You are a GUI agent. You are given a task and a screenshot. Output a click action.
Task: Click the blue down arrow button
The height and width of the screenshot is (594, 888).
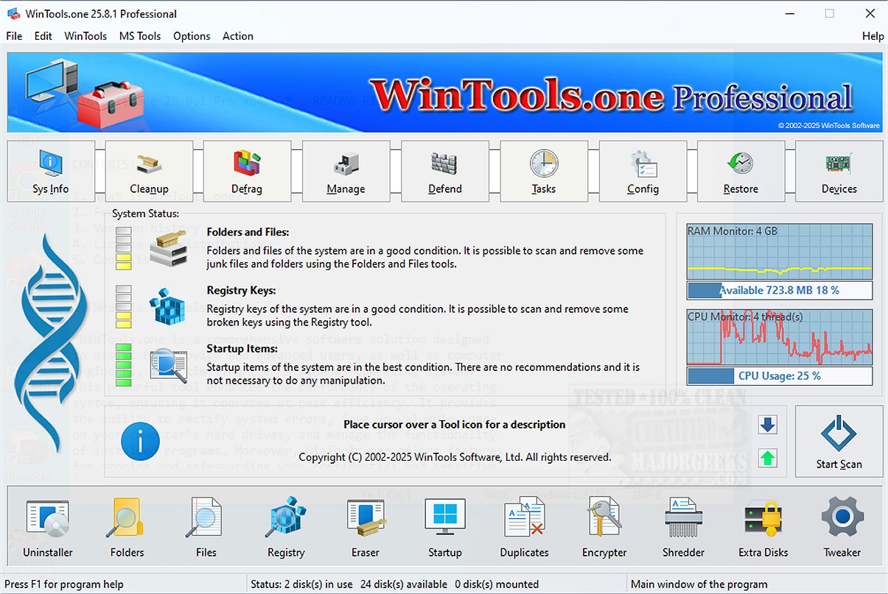click(768, 425)
